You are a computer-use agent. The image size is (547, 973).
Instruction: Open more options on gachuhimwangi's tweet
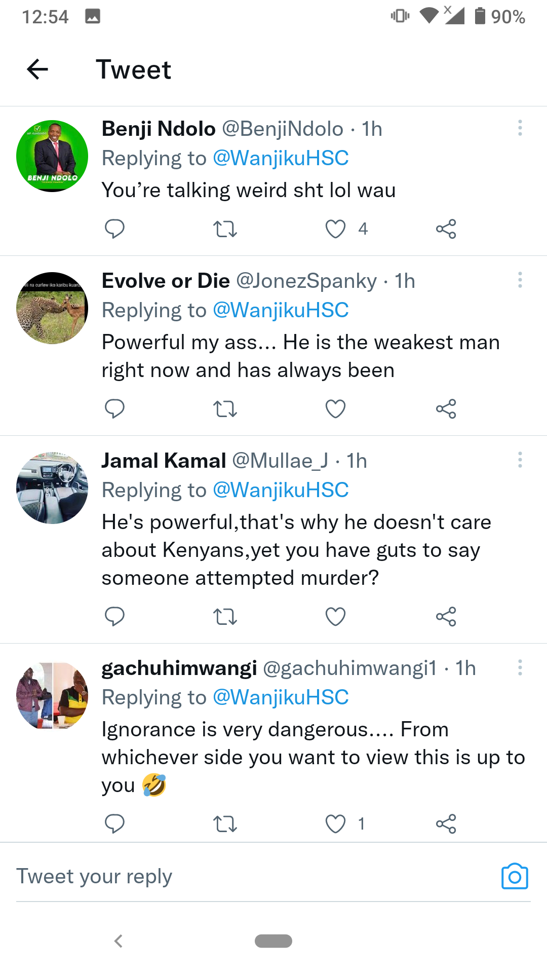520,667
